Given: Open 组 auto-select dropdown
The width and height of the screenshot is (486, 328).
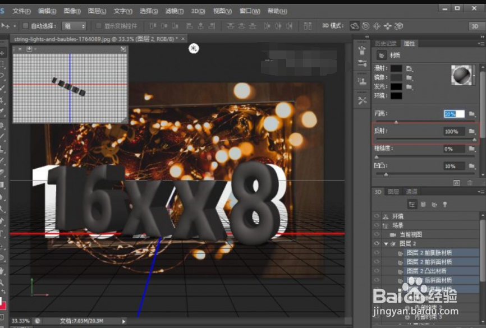Looking at the screenshot, I should (x=74, y=26).
